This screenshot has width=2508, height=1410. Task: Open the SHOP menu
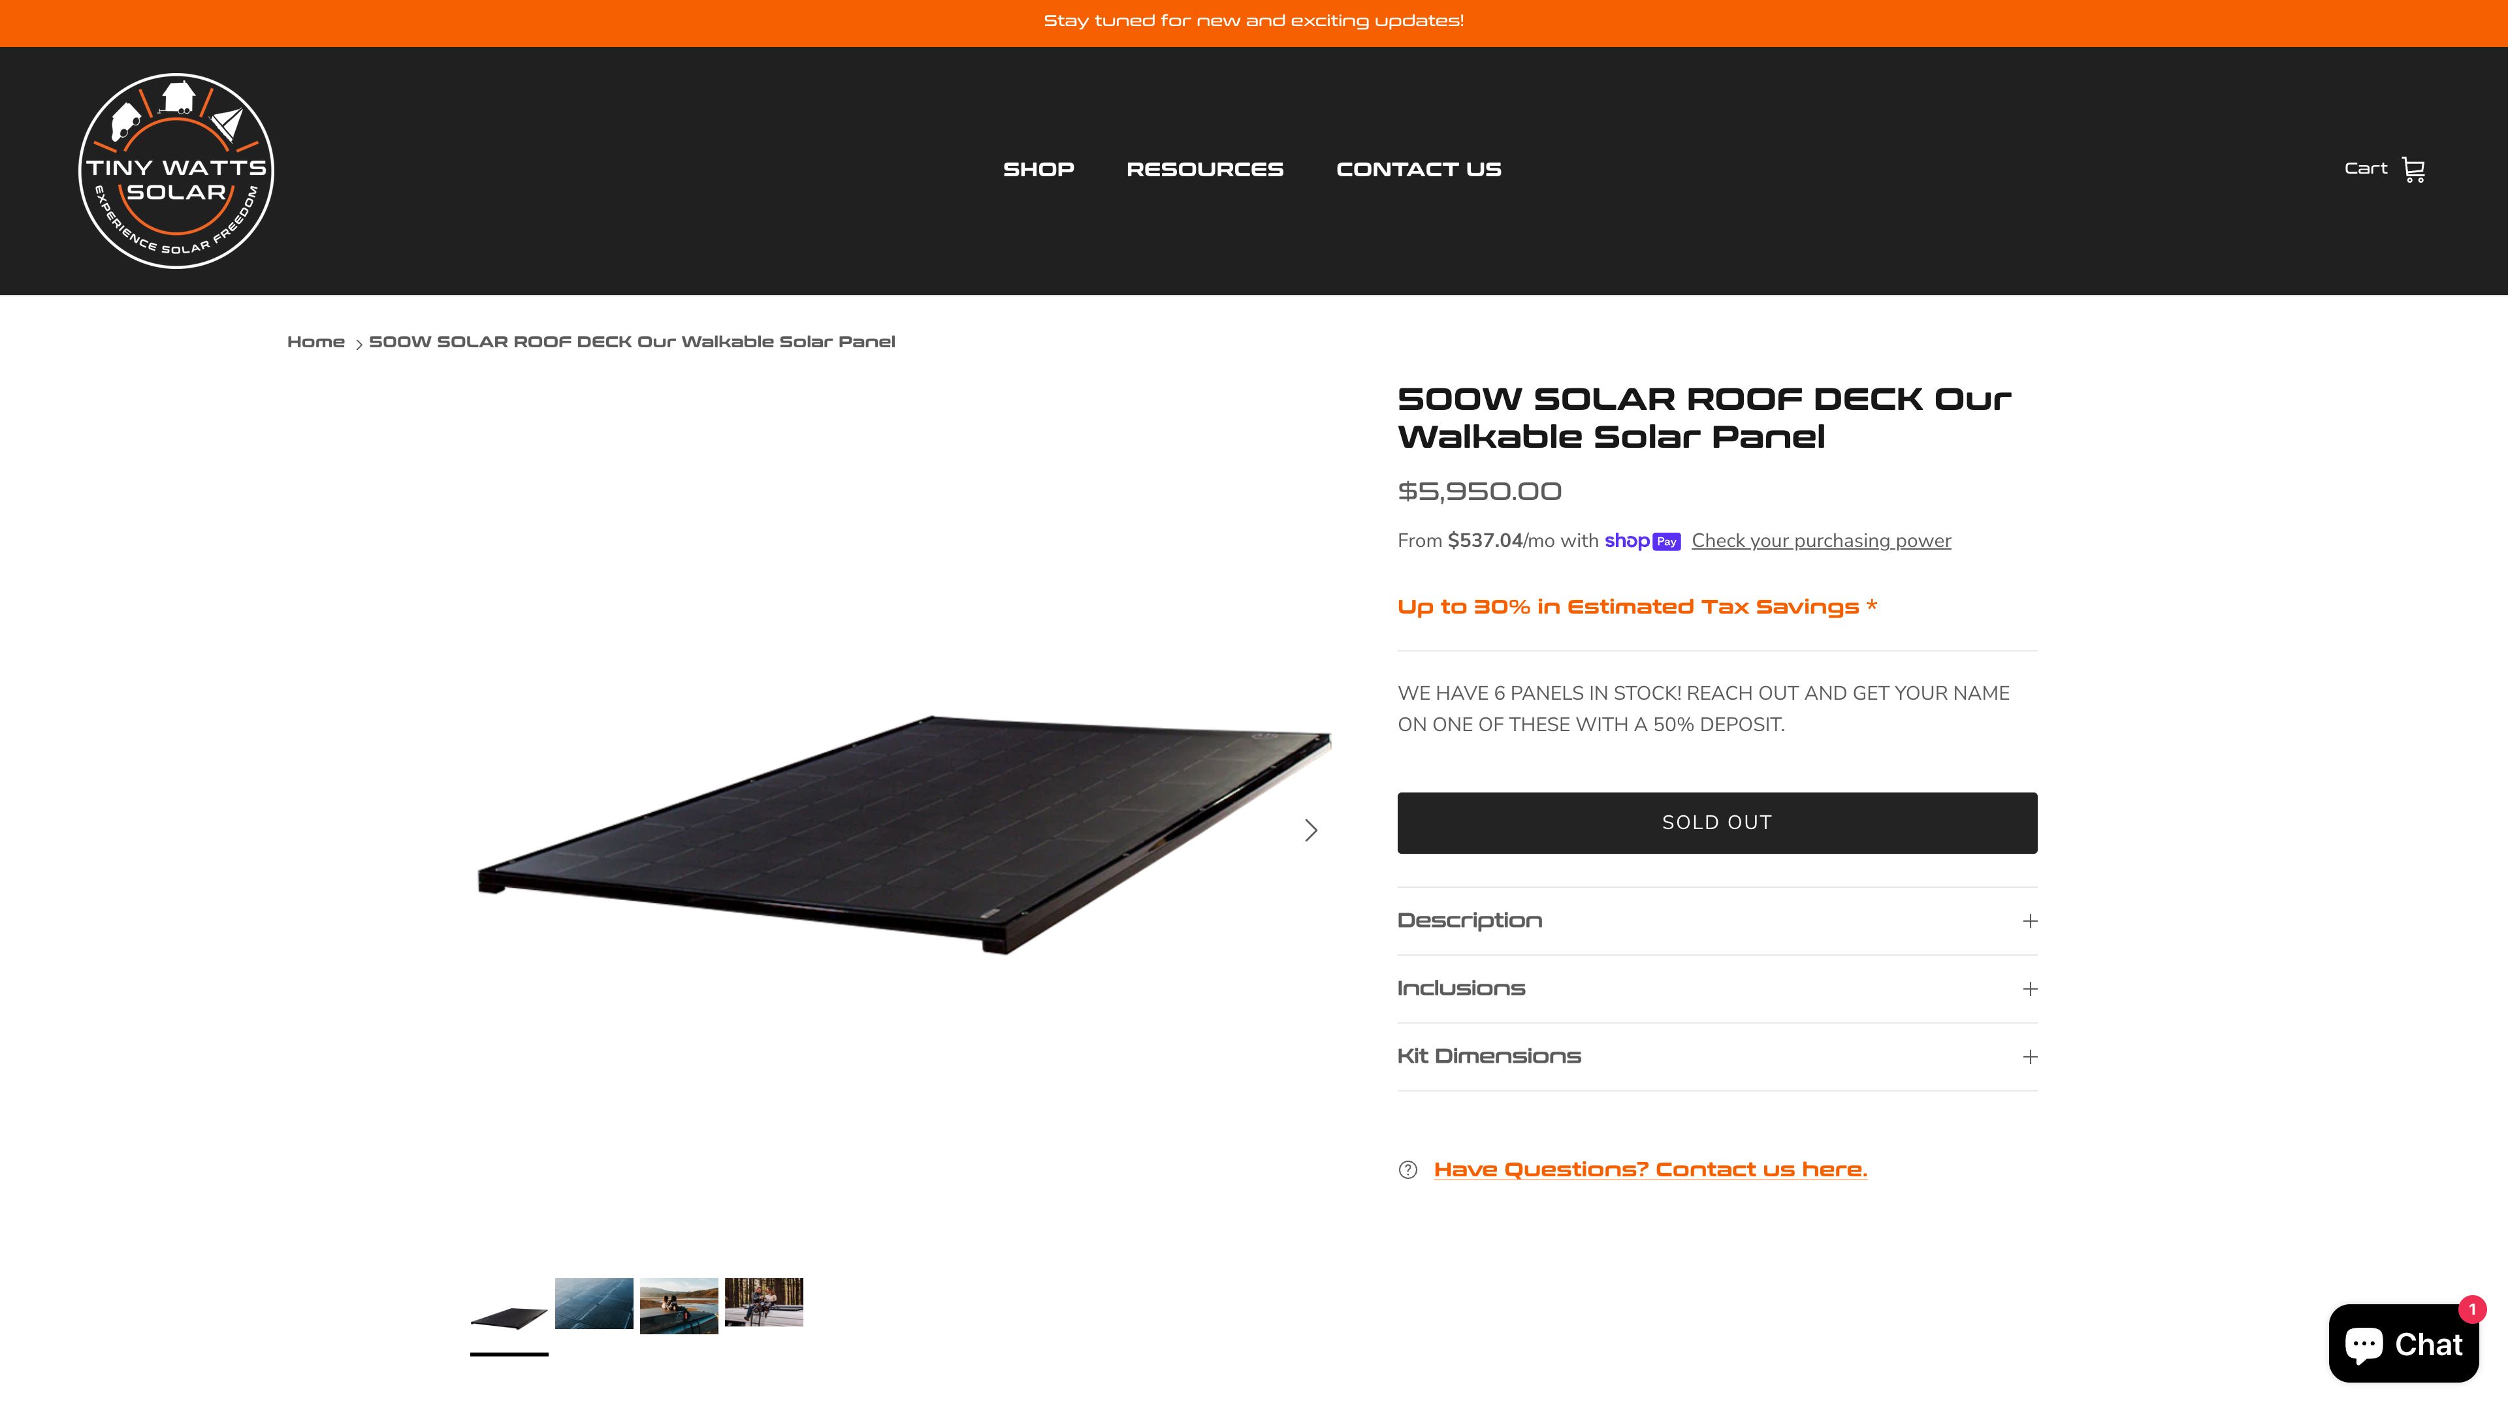tap(1039, 169)
